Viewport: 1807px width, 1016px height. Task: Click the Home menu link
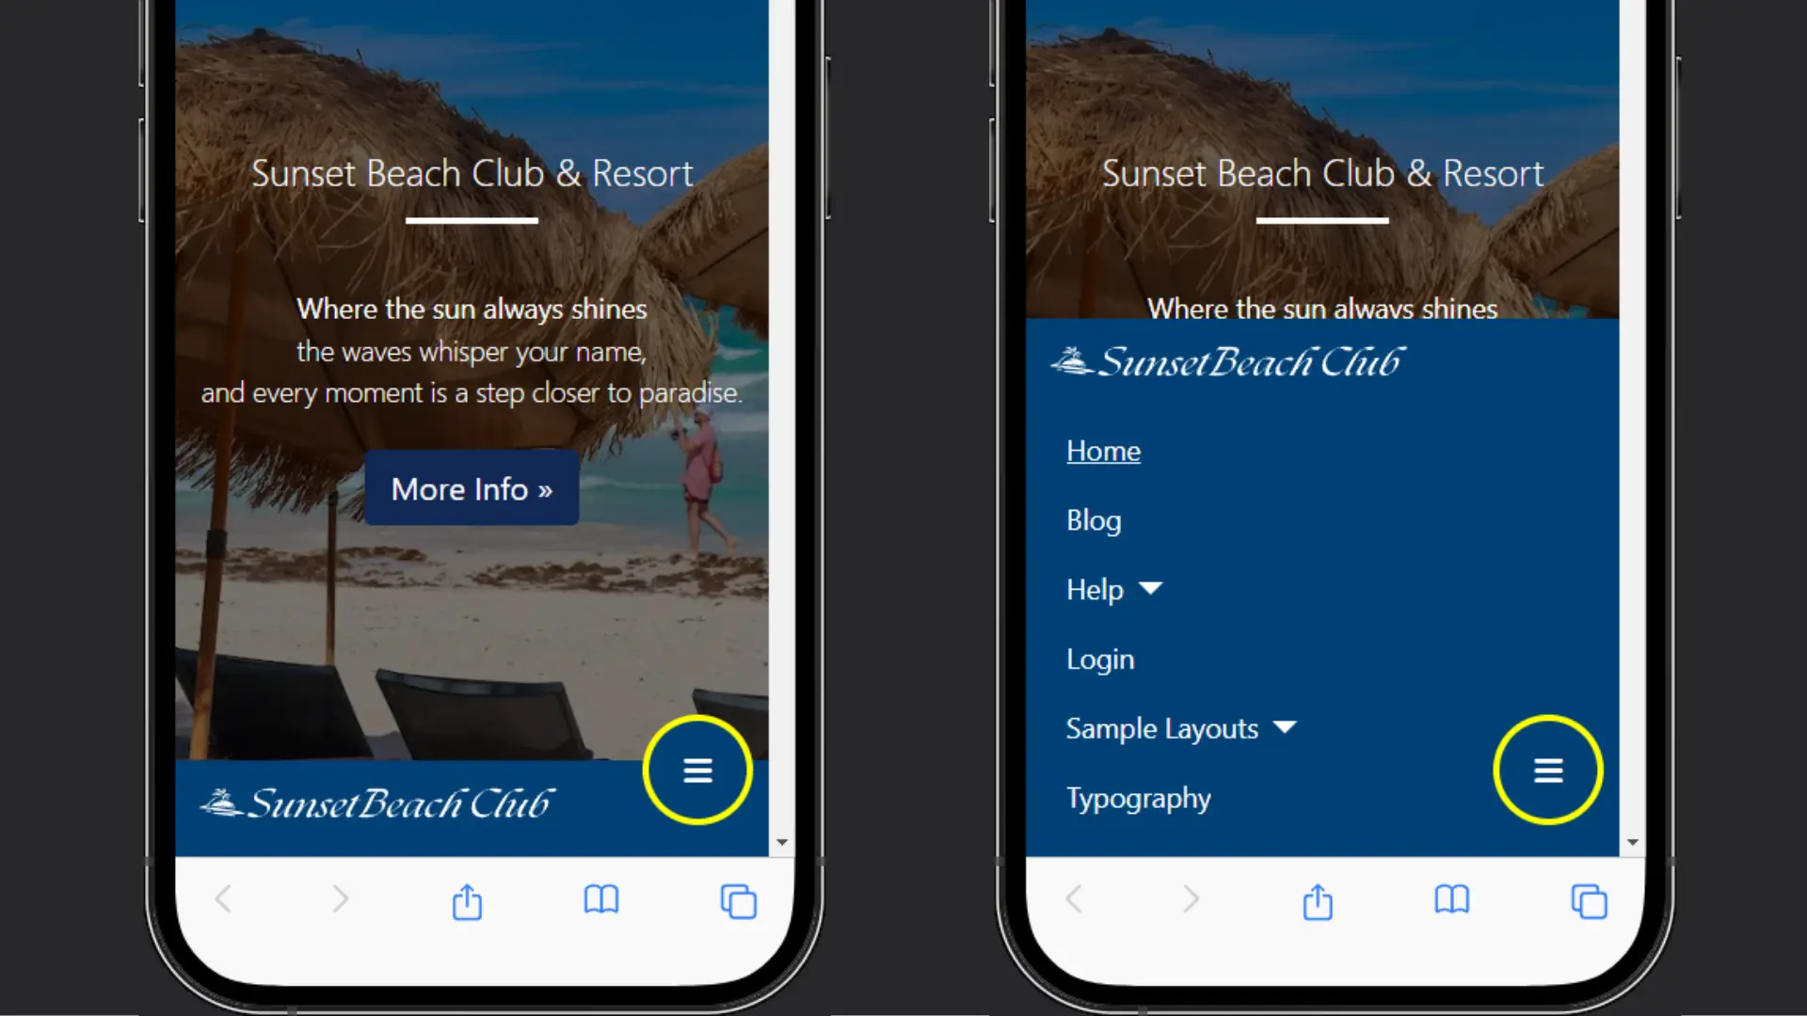(1102, 449)
